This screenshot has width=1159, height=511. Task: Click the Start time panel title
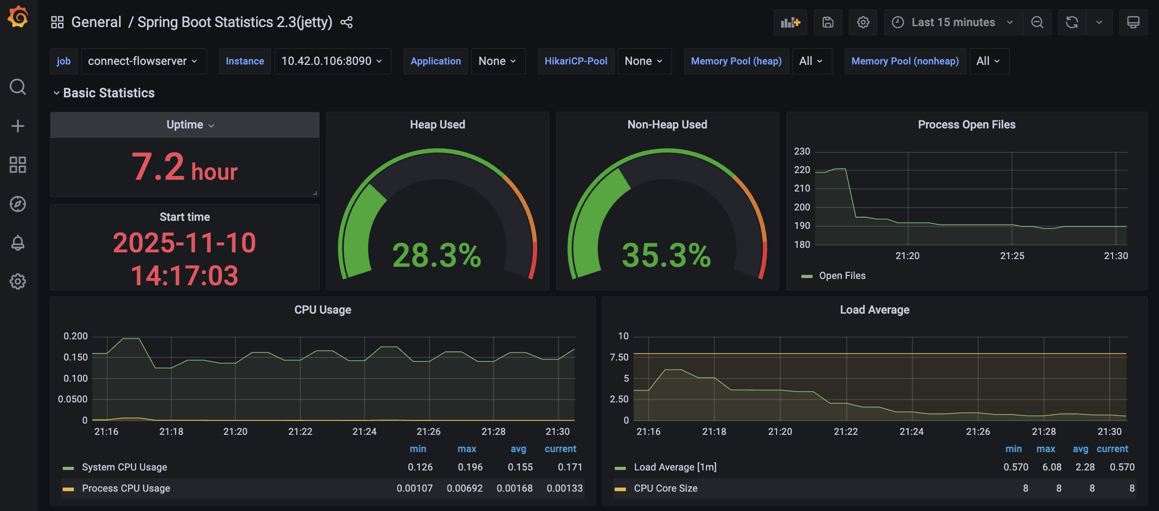[184, 217]
